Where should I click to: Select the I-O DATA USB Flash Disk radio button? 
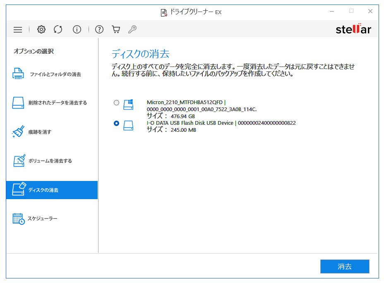117,123
